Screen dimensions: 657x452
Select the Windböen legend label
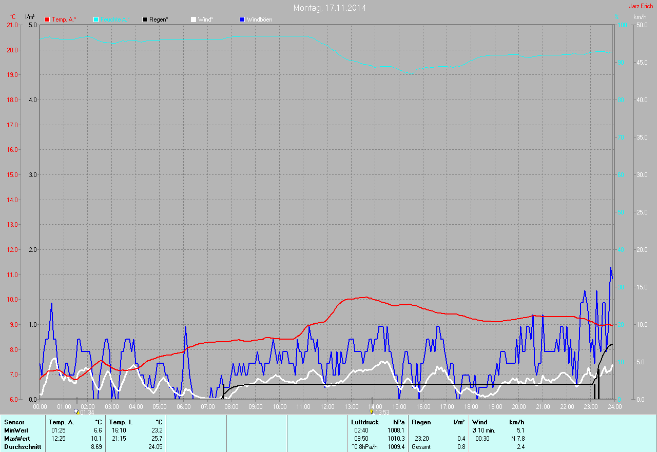[260, 19]
